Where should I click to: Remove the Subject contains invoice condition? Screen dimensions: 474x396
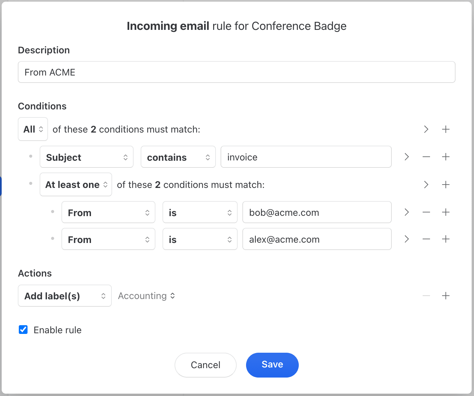(426, 157)
